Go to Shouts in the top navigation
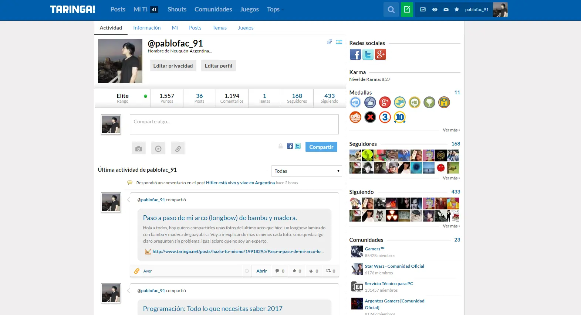 [177, 9]
